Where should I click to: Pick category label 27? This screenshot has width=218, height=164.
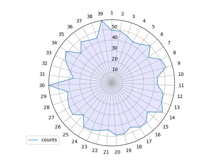[51, 118]
